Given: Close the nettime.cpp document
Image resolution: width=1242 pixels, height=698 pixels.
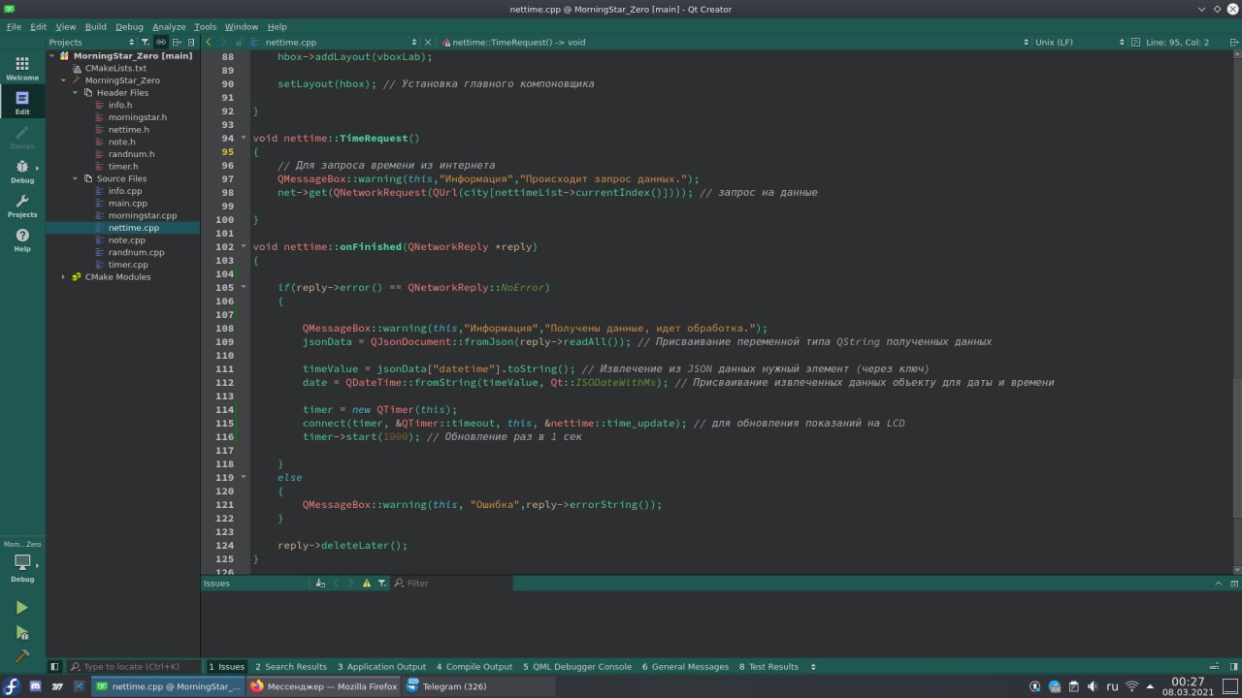Looking at the screenshot, I should [429, 42].
